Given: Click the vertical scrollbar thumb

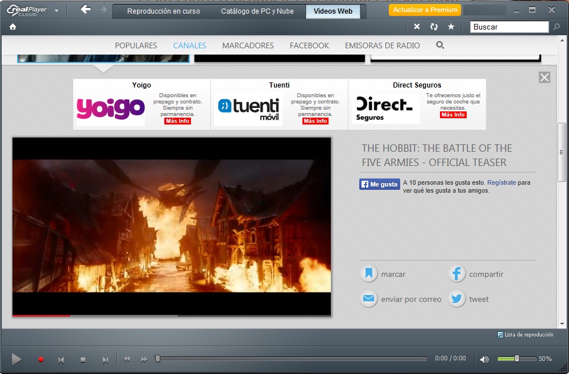Looking at the screenshot, I should [562, 152].
